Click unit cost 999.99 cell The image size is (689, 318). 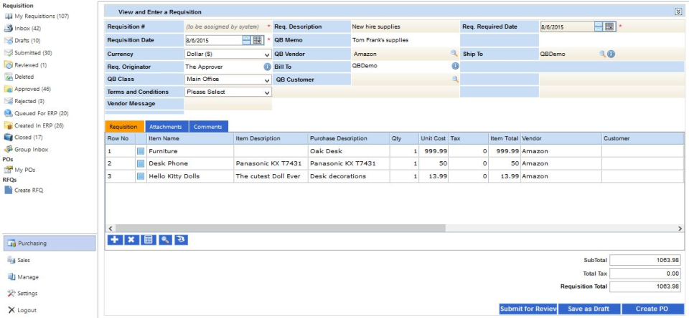432,151
